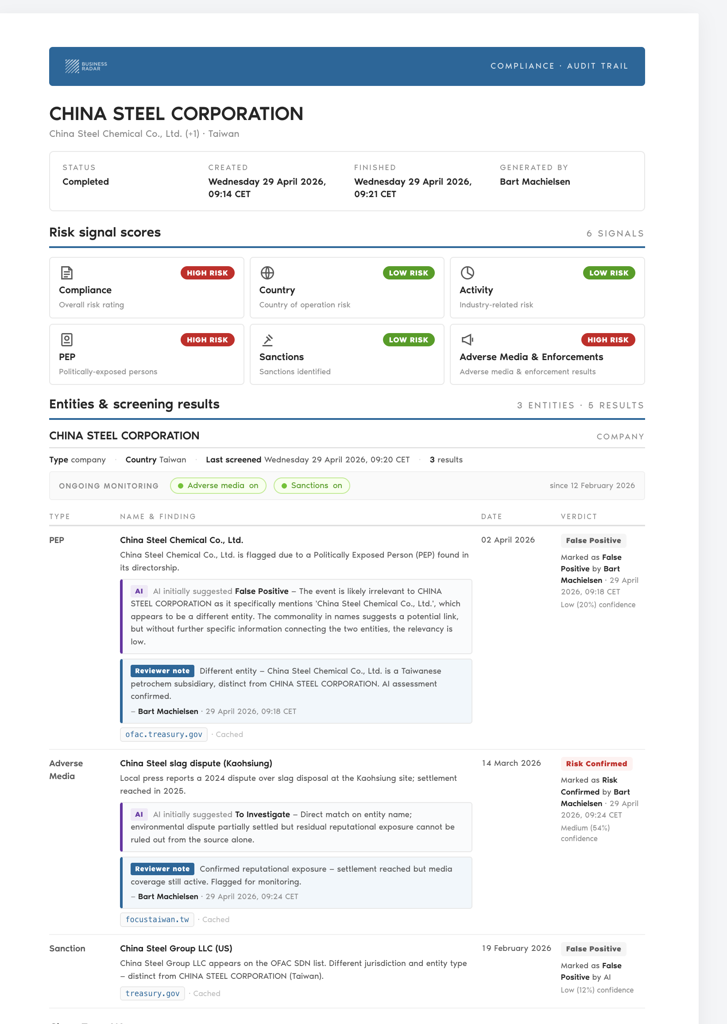Open the treasury.gov source link

[152, 993]
